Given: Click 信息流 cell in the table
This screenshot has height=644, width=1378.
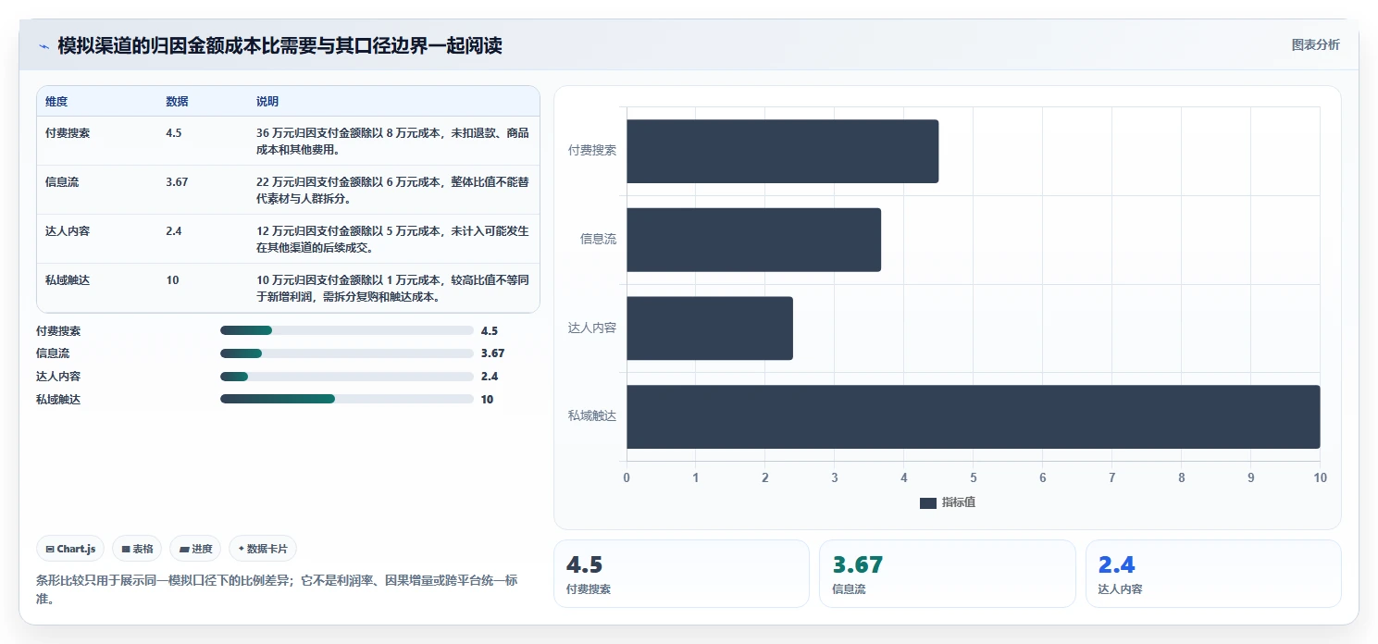Looking at the screenshot, I should 62,182.
